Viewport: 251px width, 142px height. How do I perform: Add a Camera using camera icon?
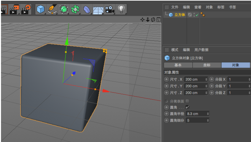(109, 9)
